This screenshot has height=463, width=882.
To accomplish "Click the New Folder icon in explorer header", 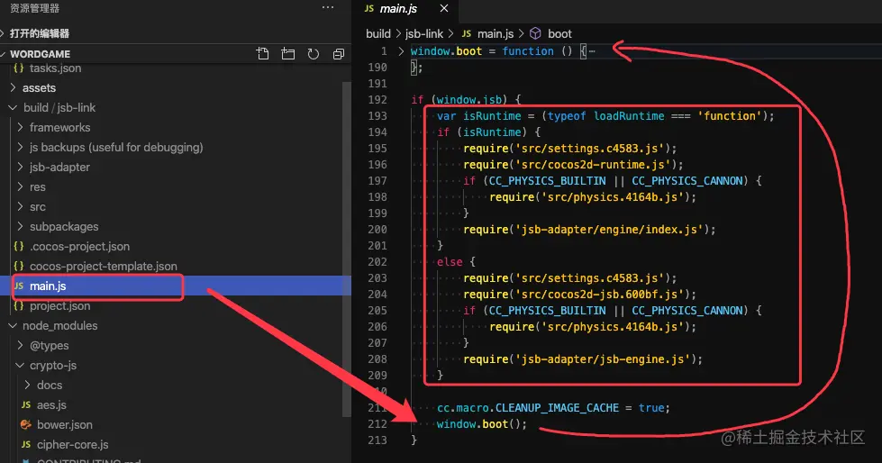I will (x=288, y=54).
